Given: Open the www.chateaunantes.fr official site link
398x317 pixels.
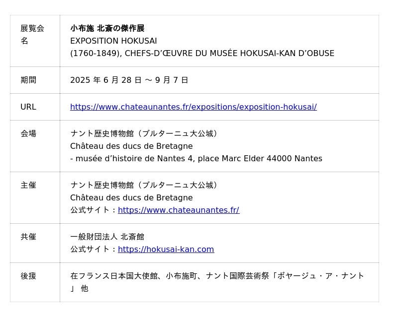Looking at the screenshot, I should click(x=178, y=210).
